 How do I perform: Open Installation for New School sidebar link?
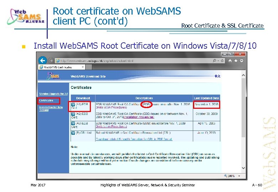[51, 108]
